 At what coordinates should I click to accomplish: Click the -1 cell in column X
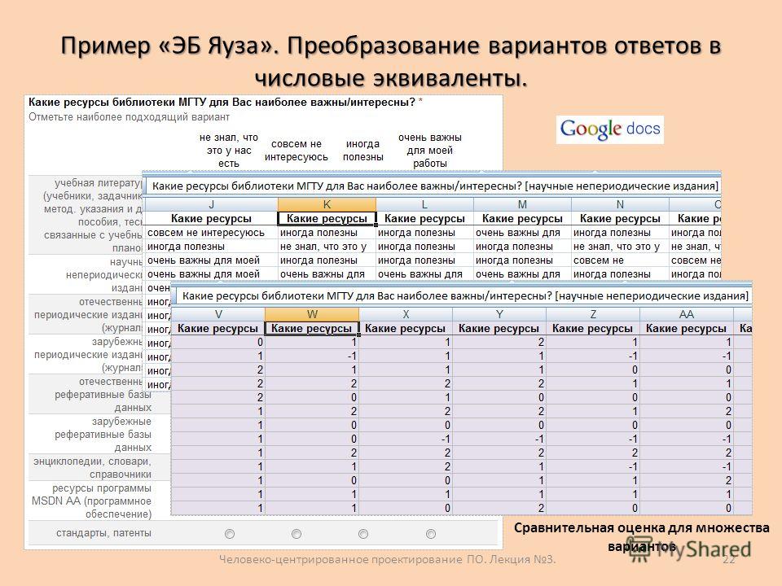(x=406, y=439)
